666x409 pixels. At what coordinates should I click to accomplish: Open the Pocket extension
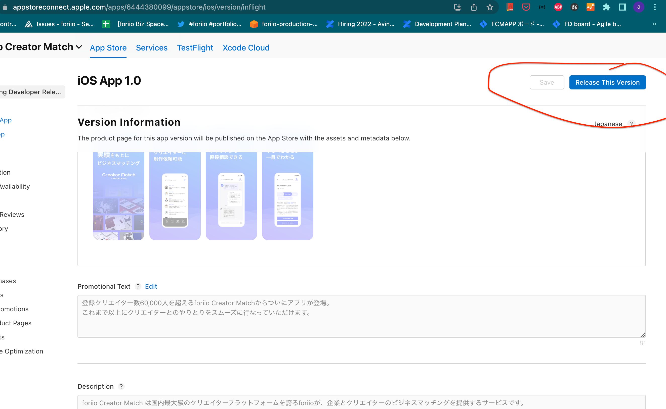pyautogui.click(x=526, y=7)
